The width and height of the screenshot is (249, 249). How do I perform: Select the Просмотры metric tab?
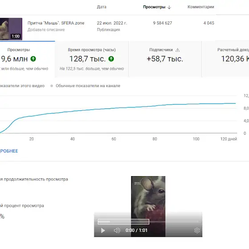(27, 59)
